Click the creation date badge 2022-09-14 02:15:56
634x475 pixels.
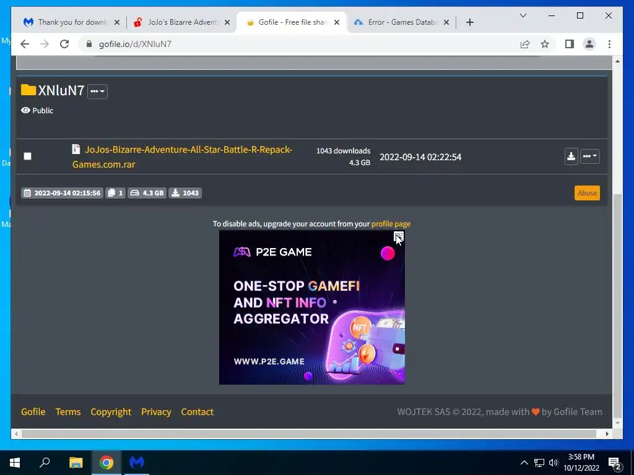(x=63, y=193)
